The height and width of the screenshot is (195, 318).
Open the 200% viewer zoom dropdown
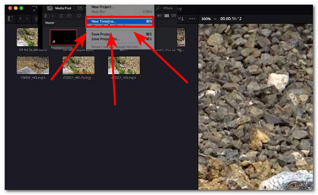click(209, 19)
